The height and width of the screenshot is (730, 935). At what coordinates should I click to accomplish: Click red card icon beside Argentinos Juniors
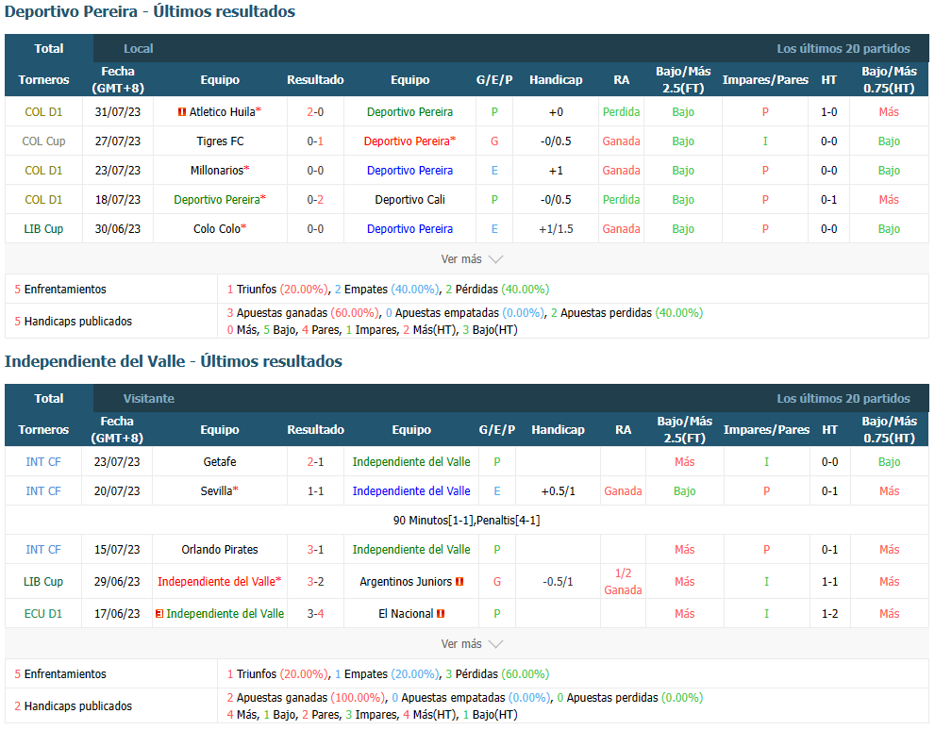(x=459, y=582)
